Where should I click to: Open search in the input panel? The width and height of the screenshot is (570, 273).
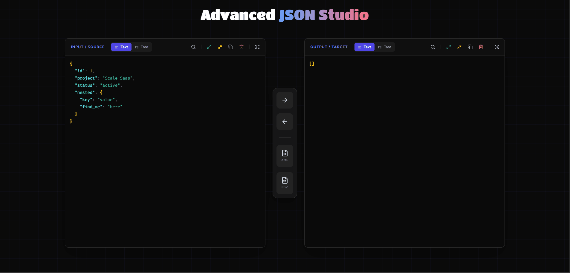click(193, 47)
